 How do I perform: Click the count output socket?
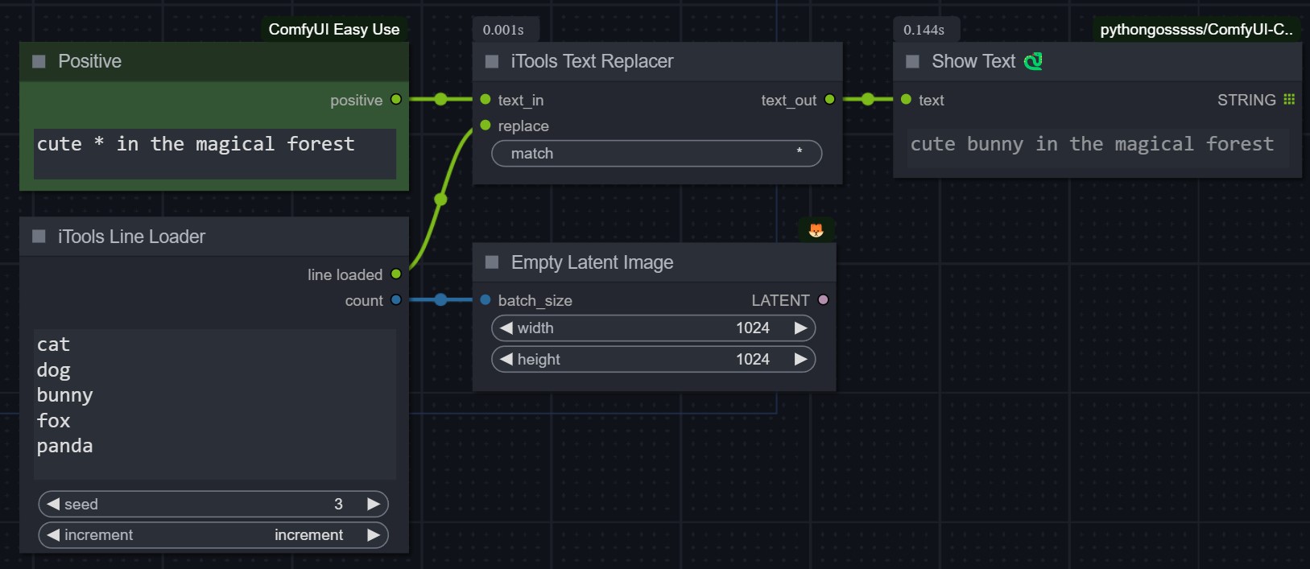(x=396, y=299)
